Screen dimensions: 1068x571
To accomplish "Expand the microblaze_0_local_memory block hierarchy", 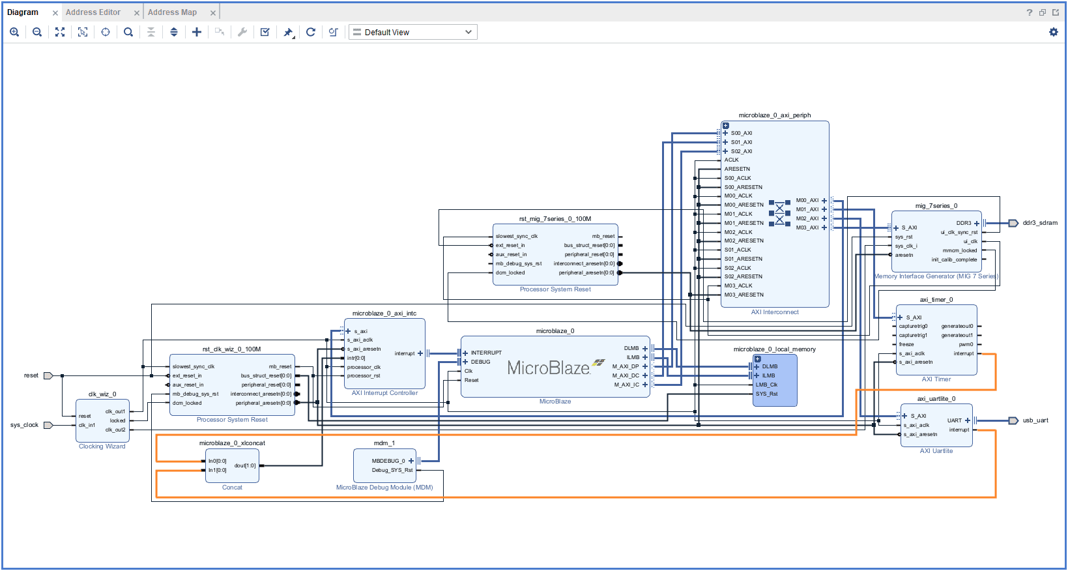I will point(758,359).
